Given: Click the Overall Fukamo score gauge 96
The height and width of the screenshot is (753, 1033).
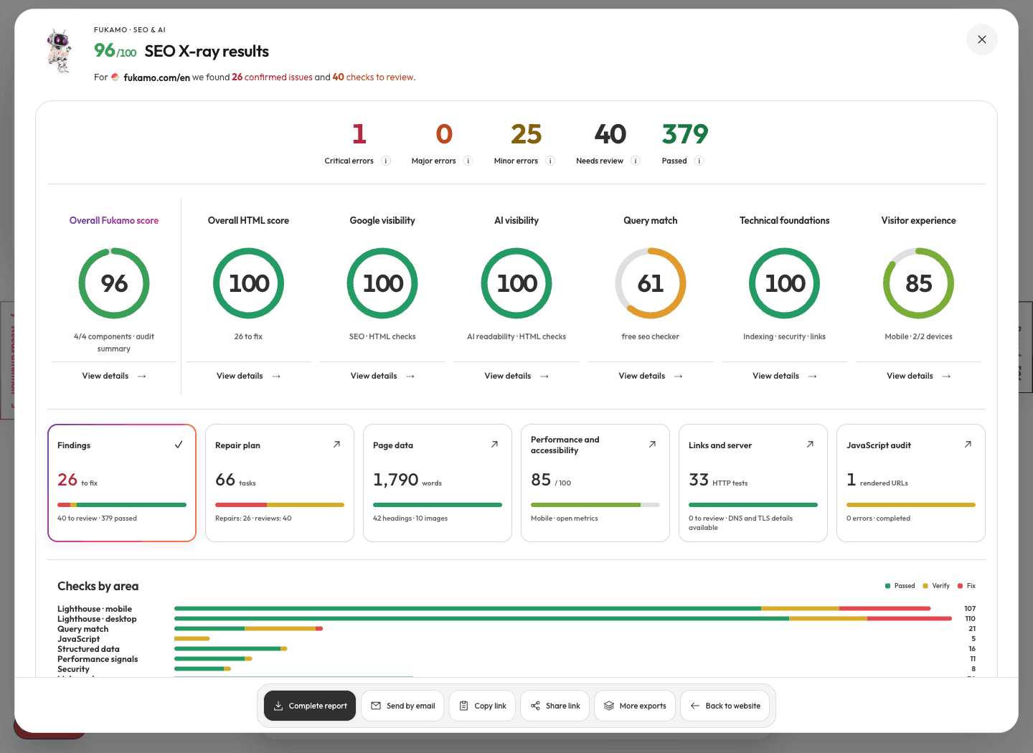Looking at the screenshot, I should tap(114, 283).
